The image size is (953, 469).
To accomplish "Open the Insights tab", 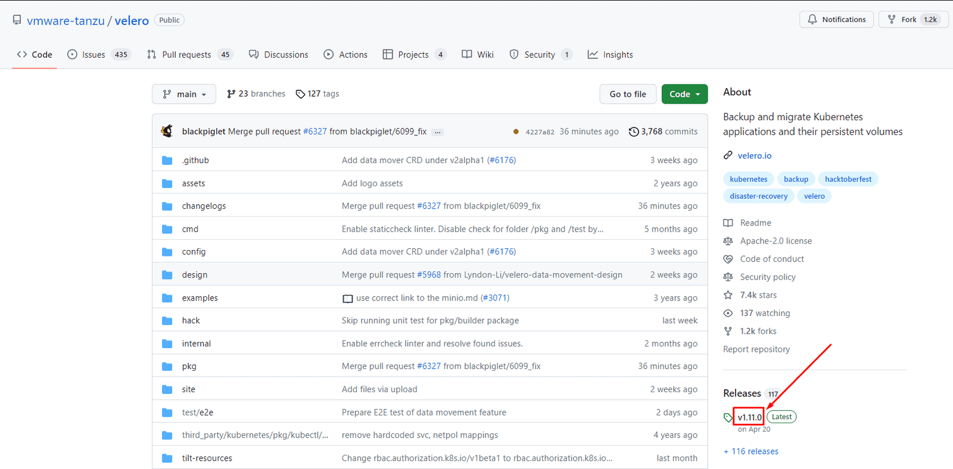I will point(611,55).
